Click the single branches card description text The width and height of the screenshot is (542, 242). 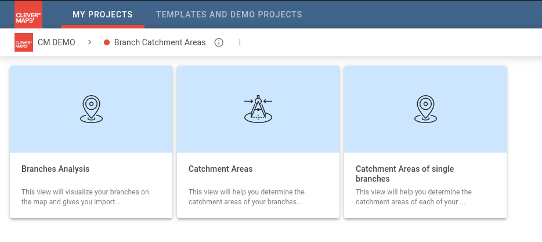coord(414,197)
